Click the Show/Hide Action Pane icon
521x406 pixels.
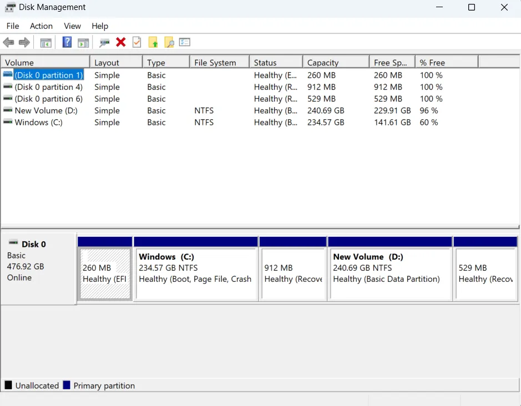pos(83,43)
